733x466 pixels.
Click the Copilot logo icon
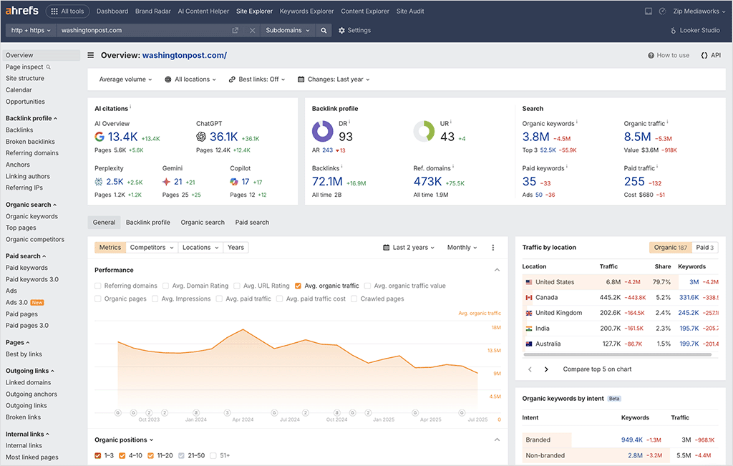coord(234,182)
